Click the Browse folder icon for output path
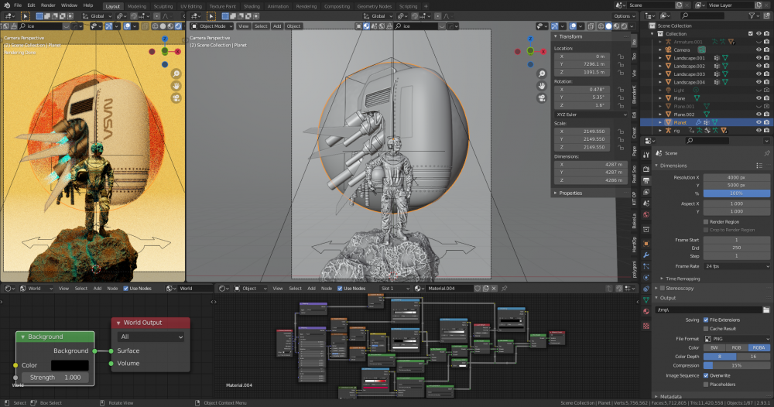The width and height of the screenshot is (774, 407). click(x=766, y=310)
